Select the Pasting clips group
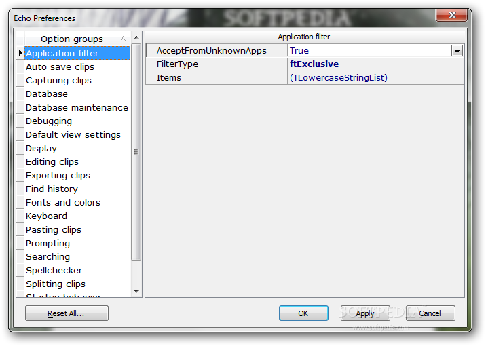486x346 pixels. click(x=77, y=230)
